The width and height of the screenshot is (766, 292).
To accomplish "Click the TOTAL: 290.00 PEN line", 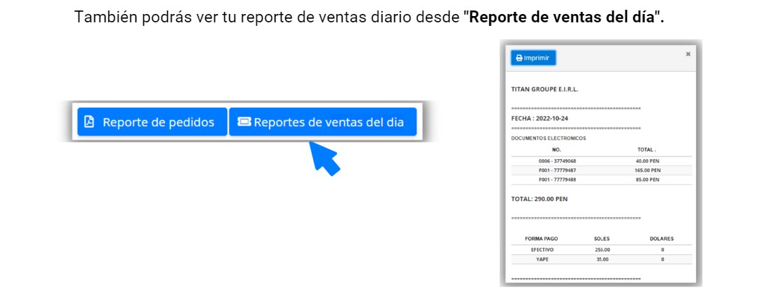I will coord(540,199).
